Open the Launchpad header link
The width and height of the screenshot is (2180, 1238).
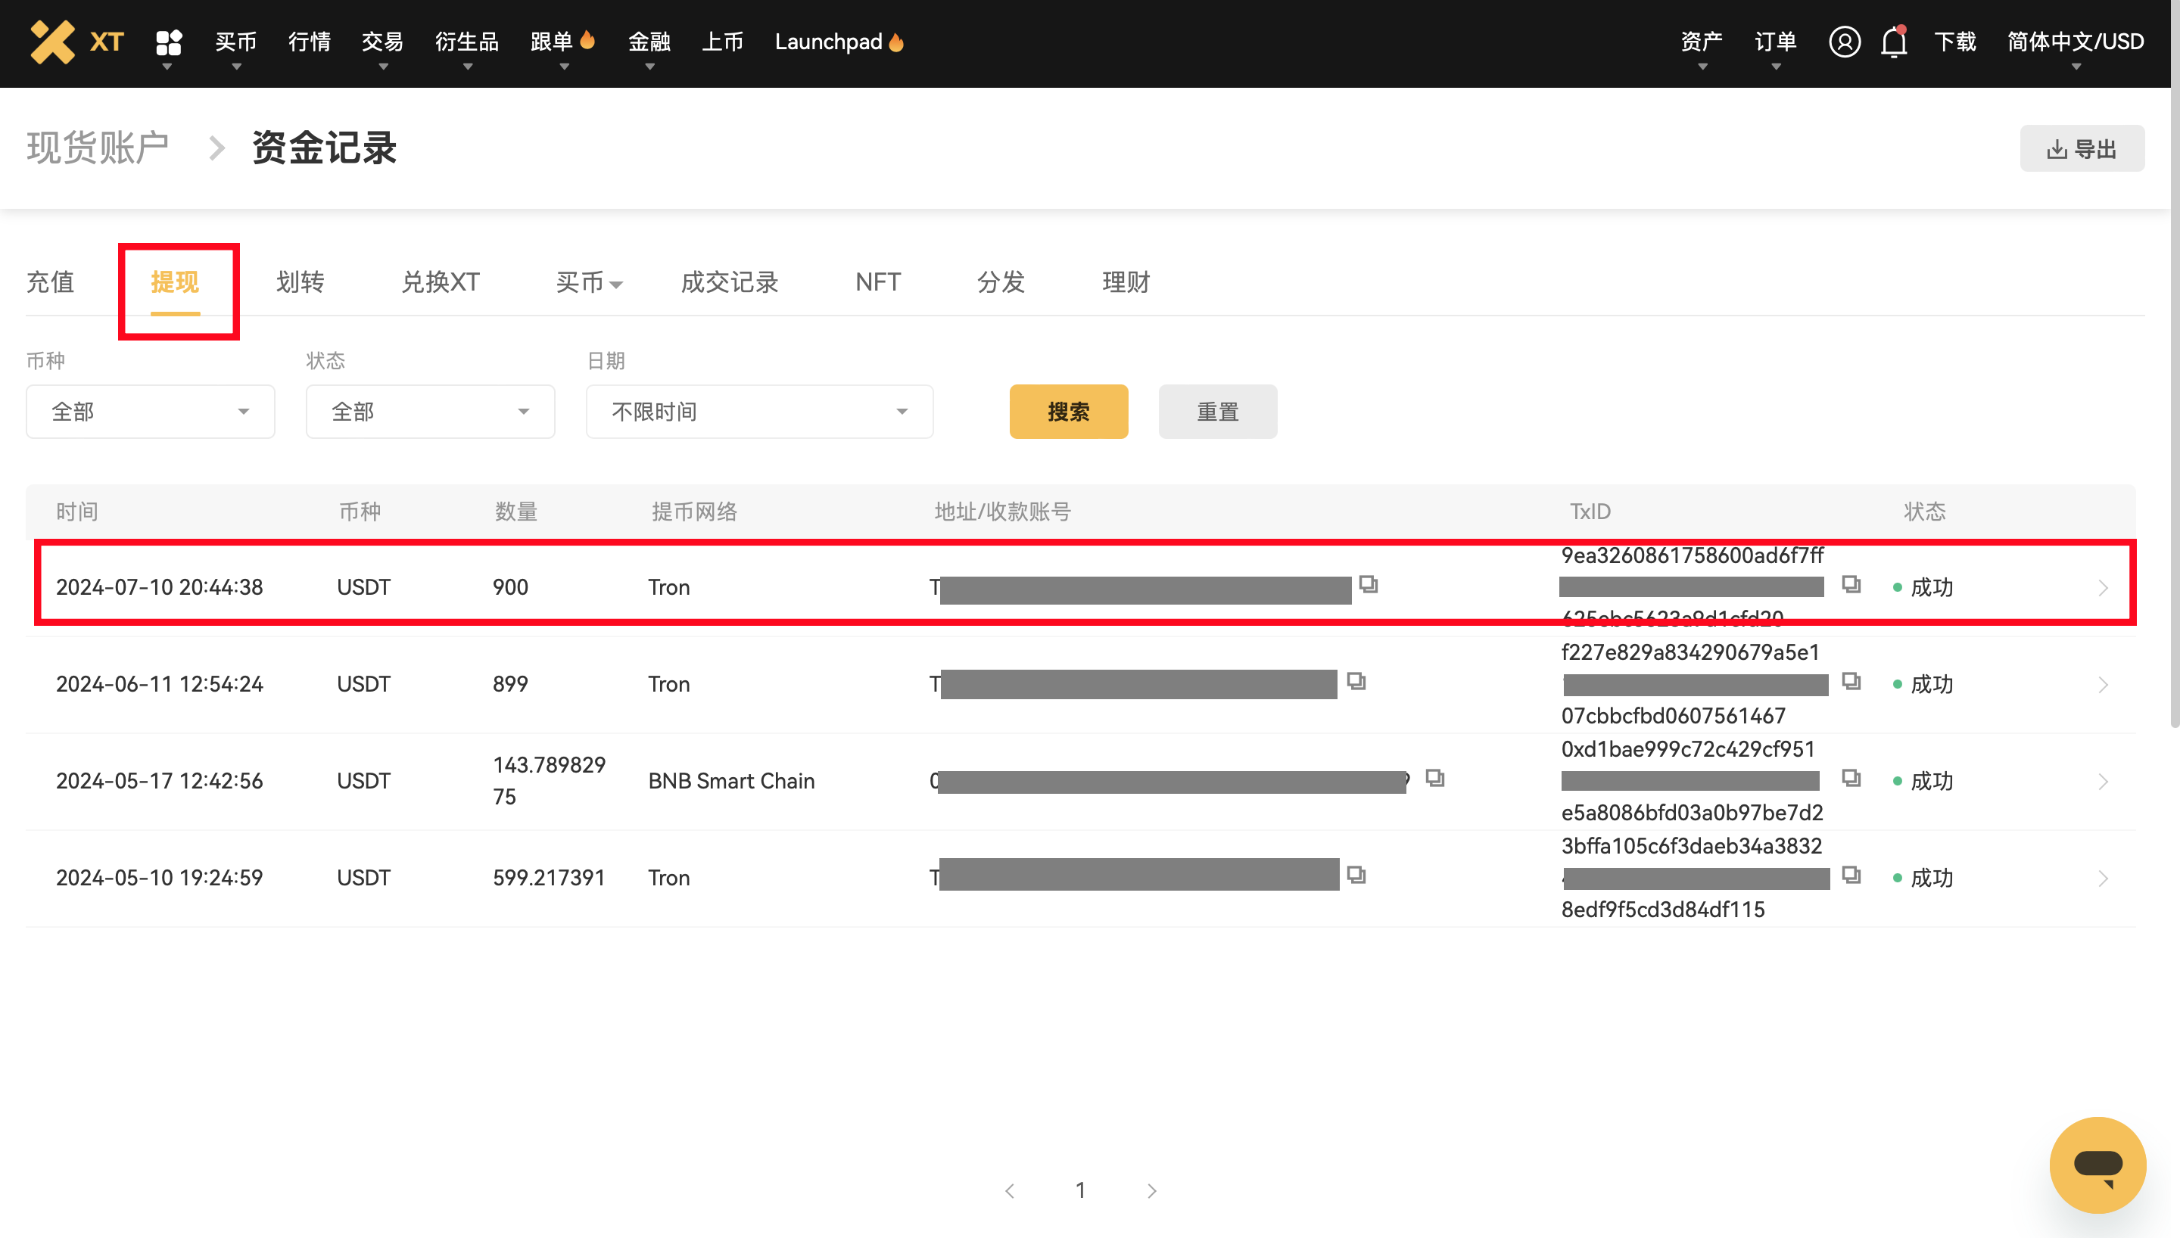point(839,42)
